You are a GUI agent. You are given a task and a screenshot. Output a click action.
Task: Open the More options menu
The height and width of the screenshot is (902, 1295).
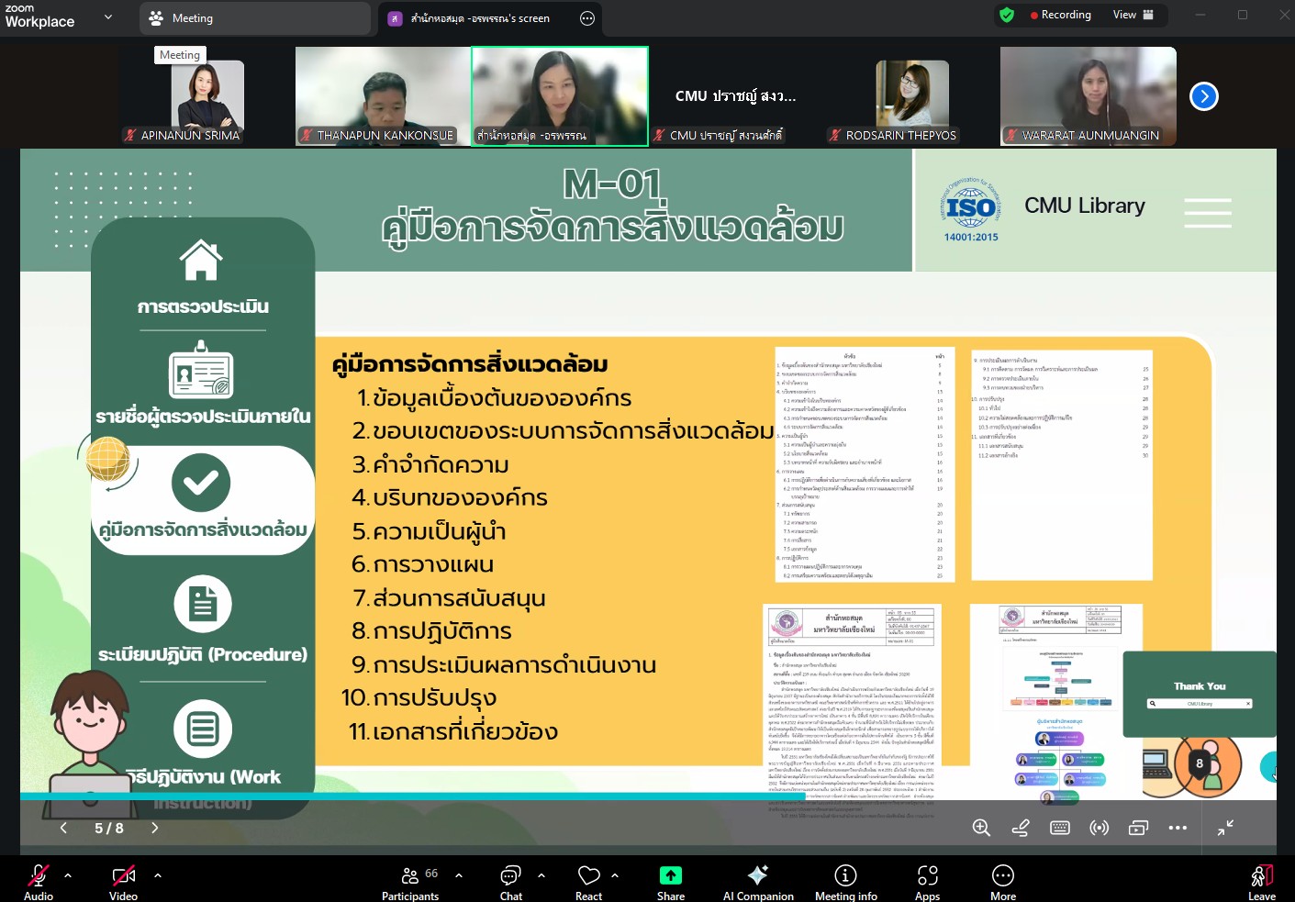(x=1002, y=876)
